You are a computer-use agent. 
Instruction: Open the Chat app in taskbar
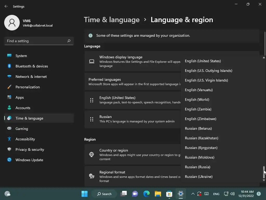[x=135, y=194]
